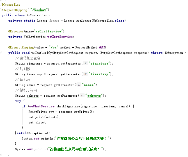
Task: Click parameter hint before "echostr" string
Action: pyautogui.click(x=82, y=96)
